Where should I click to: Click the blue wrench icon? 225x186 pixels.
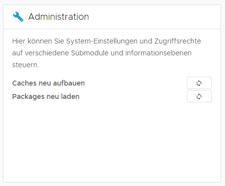click(18, 17)
